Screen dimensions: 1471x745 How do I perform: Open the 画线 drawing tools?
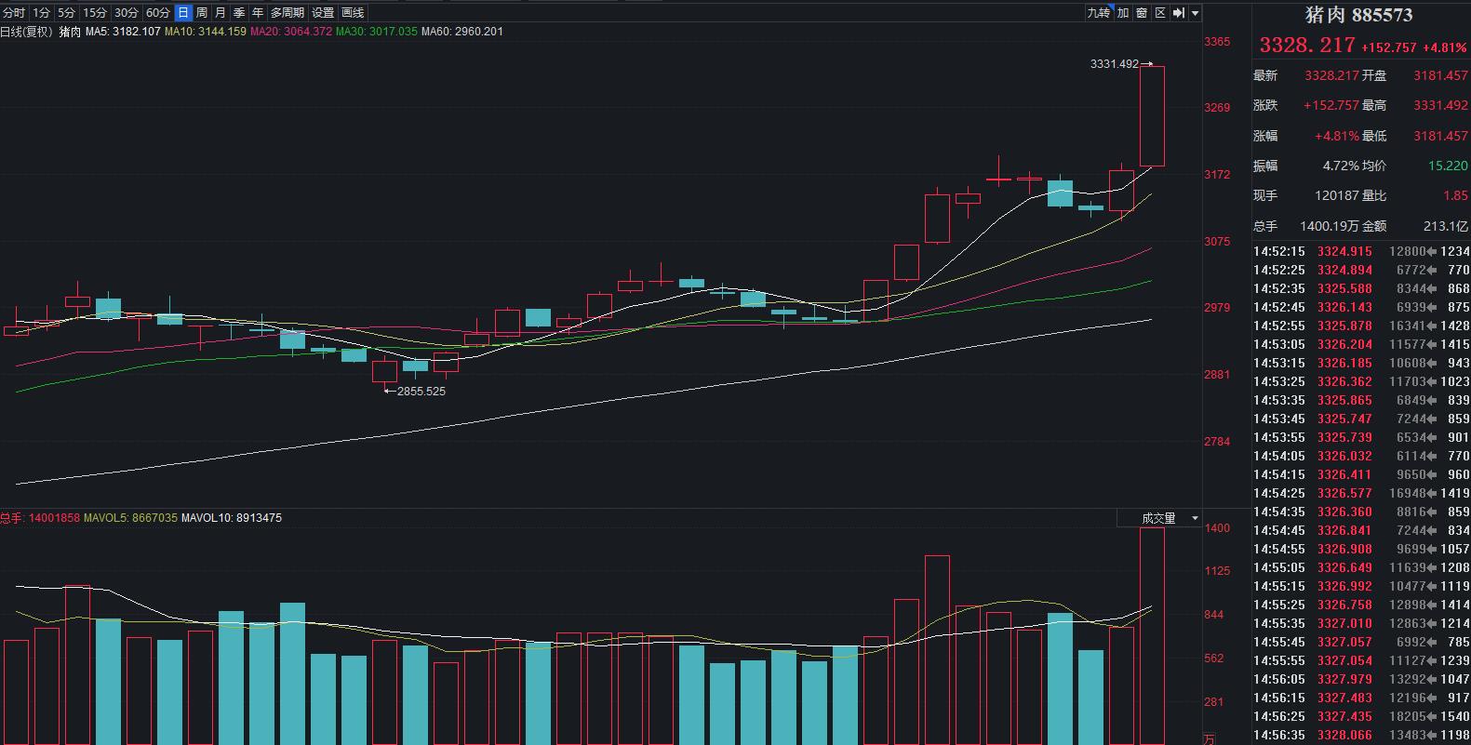point(353,13)
